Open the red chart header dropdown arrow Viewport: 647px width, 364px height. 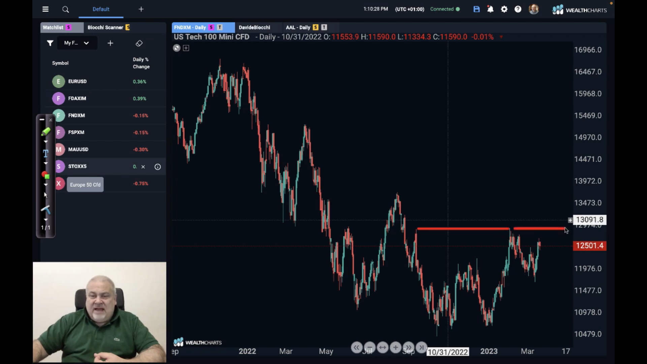point(501,37)
